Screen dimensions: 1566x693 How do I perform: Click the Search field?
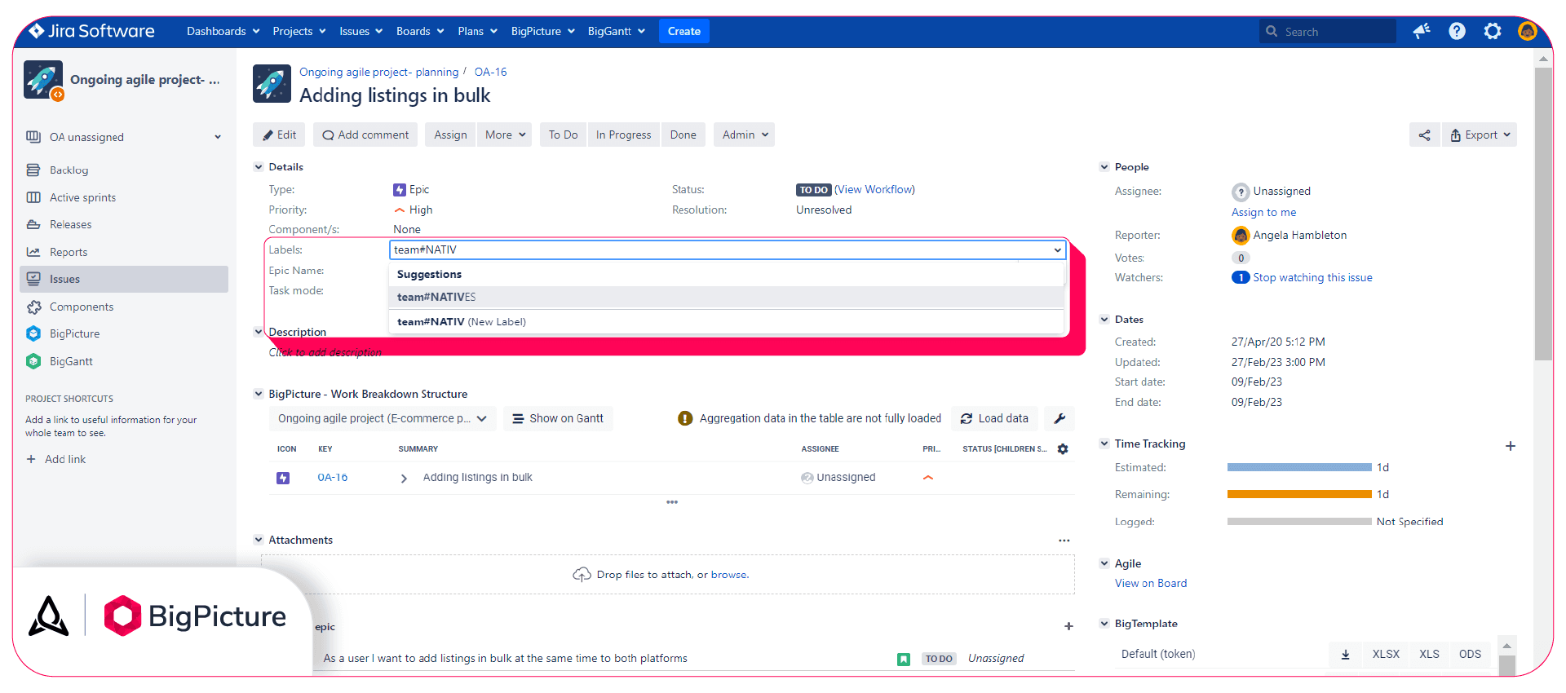[1328, 32]
